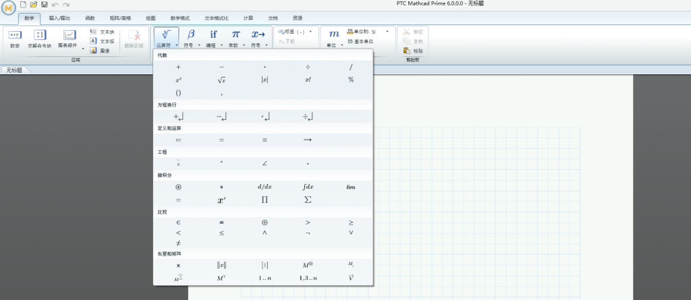Insert a text block (文本块)

[x=103, y=32]
